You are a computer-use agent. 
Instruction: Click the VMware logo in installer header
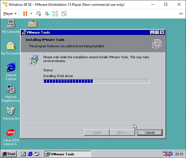click(x=157, y=44)
